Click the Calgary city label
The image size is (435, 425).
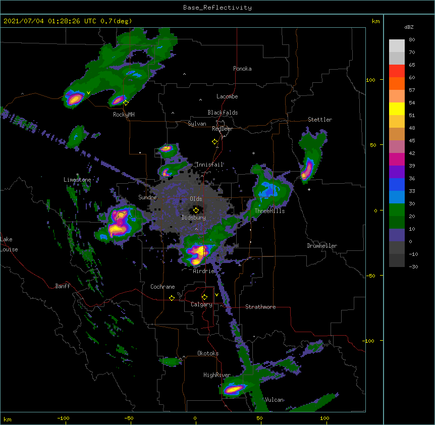(x=201, y=304)
